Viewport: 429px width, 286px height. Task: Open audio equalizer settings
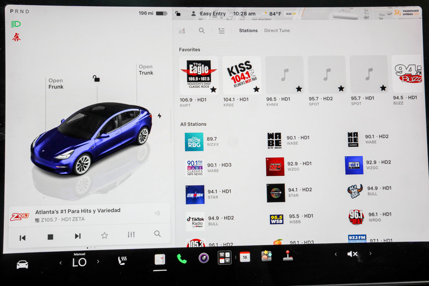pyautogui.click(x=131, y=234)
